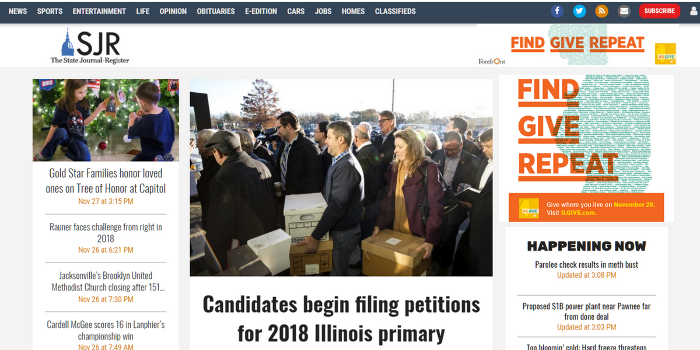The width and height of the screenshot is (700, 350).
Task: Open the Twitter profile icon
Action: [579, 11]
